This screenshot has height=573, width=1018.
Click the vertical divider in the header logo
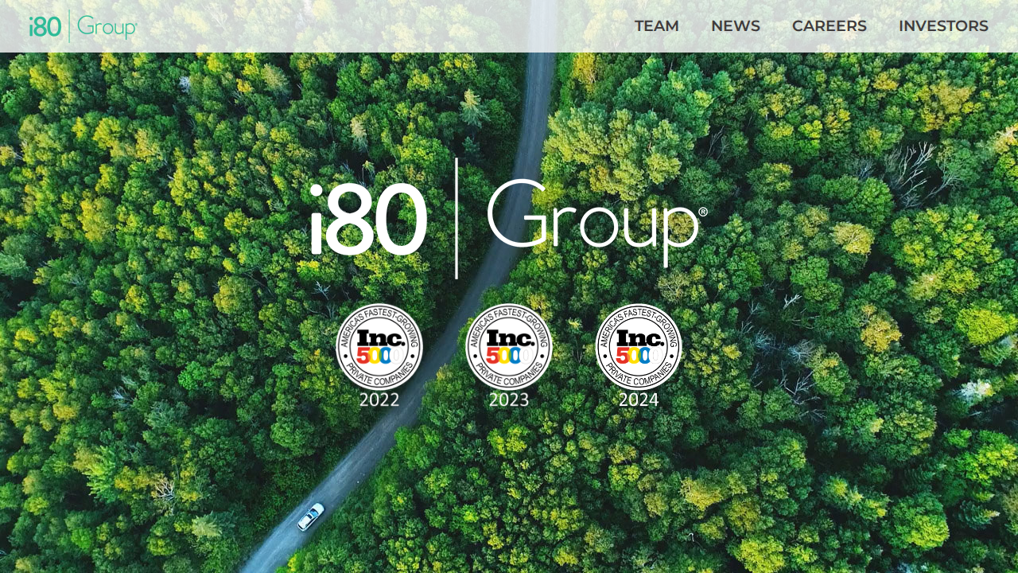pos(70,26)
